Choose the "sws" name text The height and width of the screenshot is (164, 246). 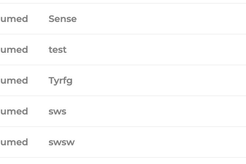(x=57, y=112)
